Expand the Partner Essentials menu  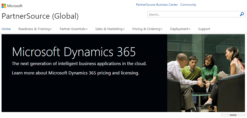74,29
